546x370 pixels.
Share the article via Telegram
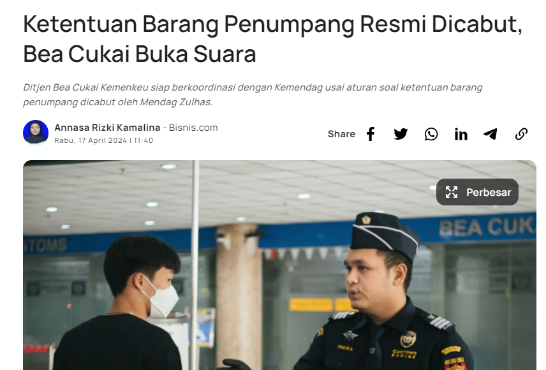pyautogui.click(x=491, y=134)
